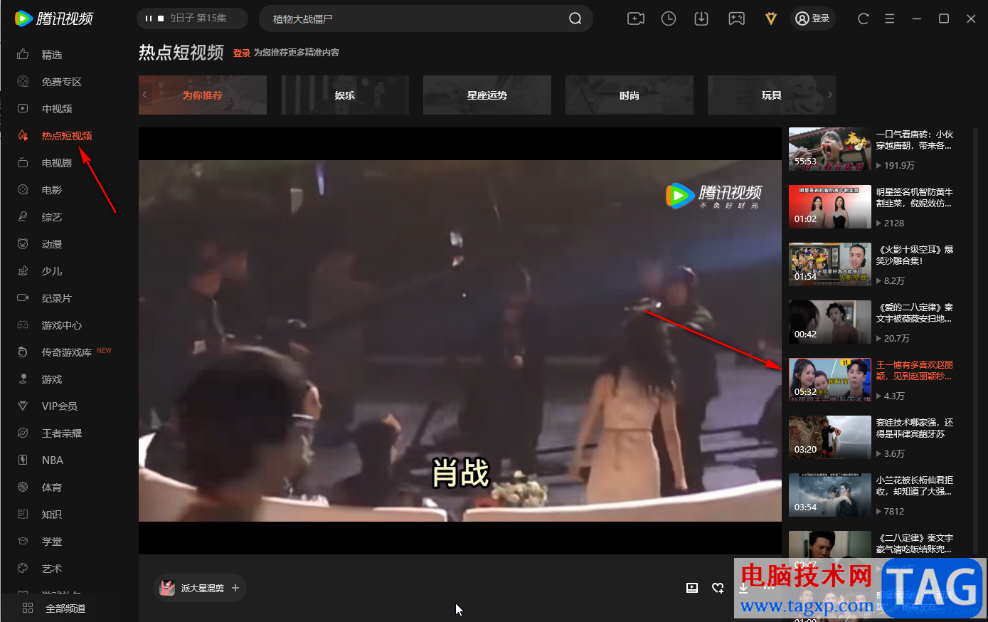This screenshot has width=988, height=622.
Task: Open the downloads icon in top bar
Action: (701, 19)
